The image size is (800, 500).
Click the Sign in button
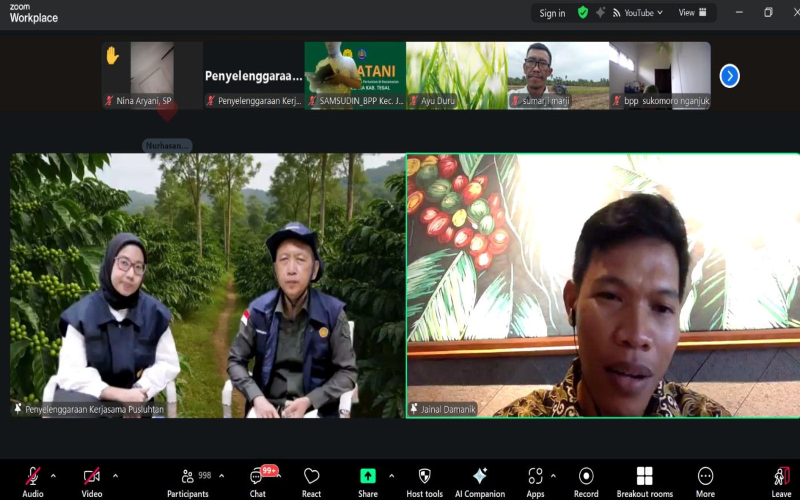552,13
